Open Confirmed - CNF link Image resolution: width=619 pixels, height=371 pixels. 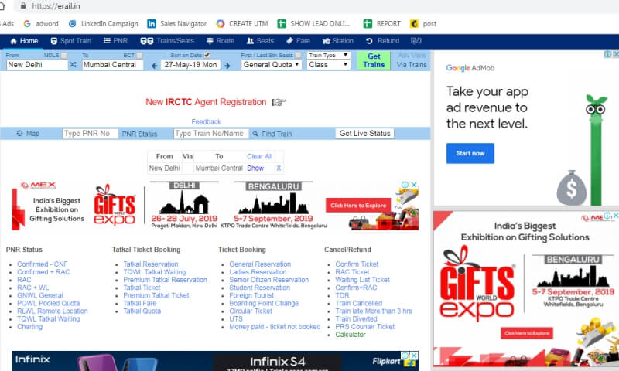click(43, 264)
